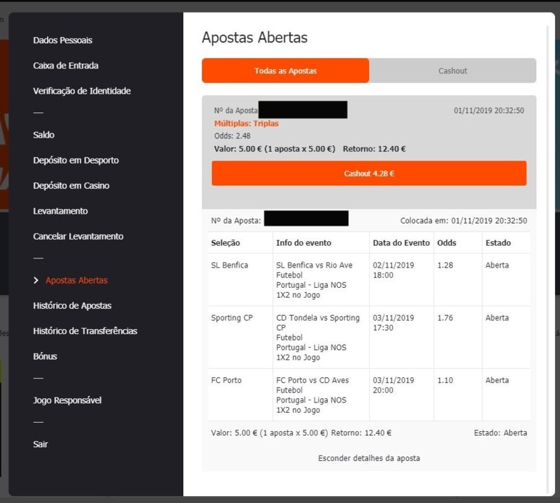Open Depósito em Desporto
Image resolution: width=560 pixels, height=503 pixels.
[x=76, y=160]
